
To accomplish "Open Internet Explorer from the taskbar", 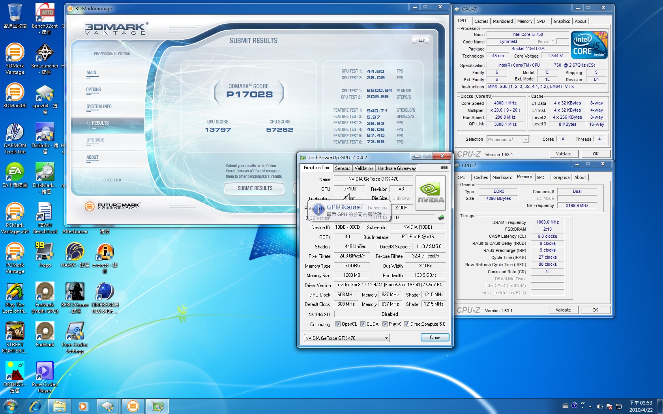I will coord(36,406).
